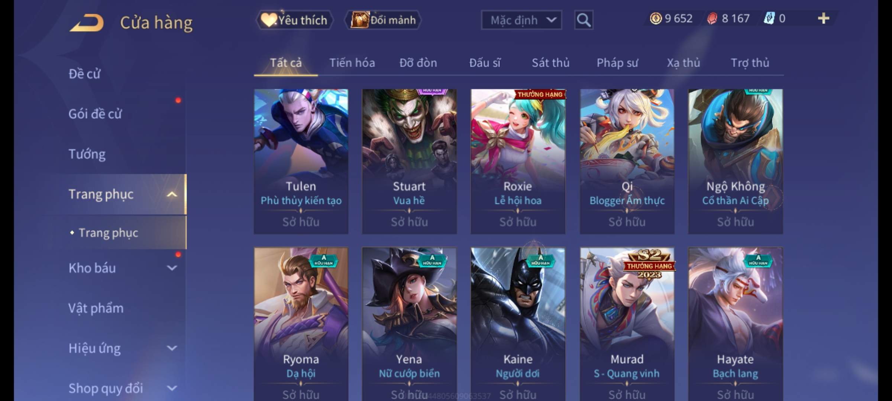This screenshot has height=401, width=892.
Task: Go to Tướng in sidebar
Action: 87,154
